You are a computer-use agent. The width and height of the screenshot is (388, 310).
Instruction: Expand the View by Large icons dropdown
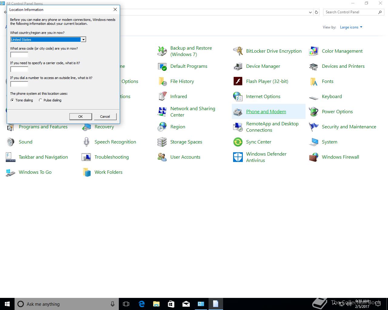(351, 27)
